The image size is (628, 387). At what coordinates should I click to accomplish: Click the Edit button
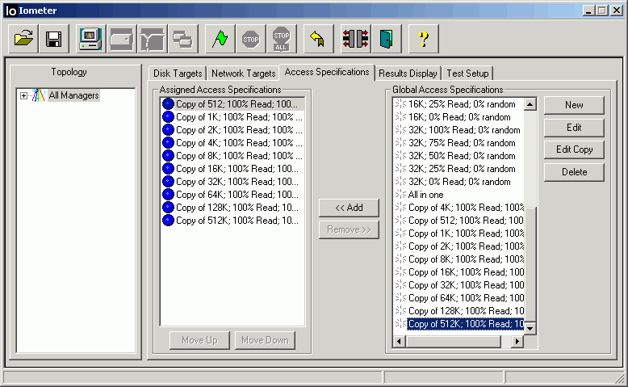click(x=574, y=128)
